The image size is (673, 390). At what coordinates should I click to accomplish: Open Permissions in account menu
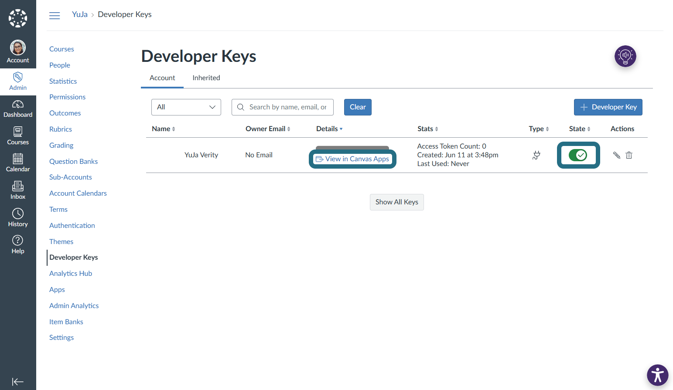pyautogui.click(x=67, y=97)
